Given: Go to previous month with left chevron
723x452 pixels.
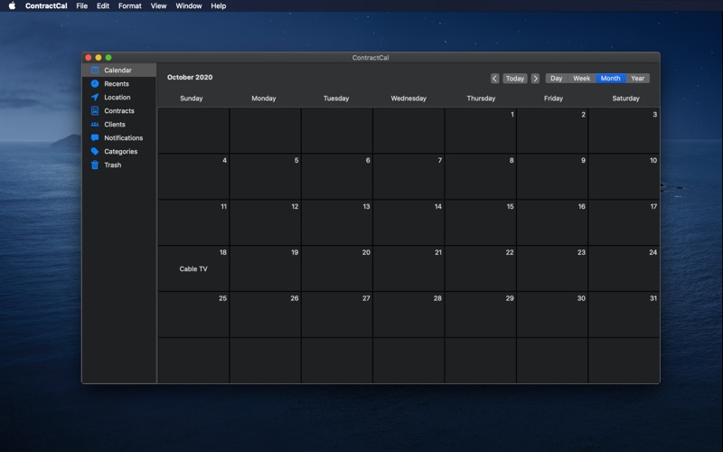Looking at the screenshot, I should 494,79.
